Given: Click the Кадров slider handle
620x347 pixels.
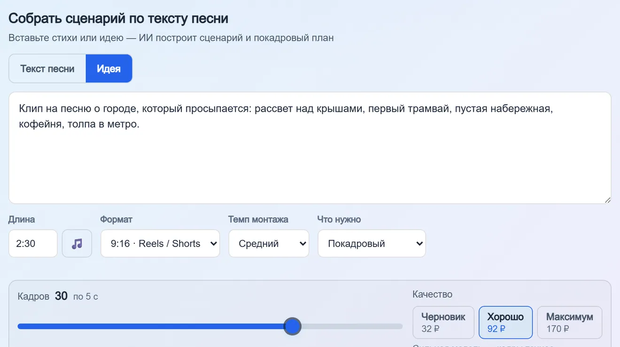Looking at the screenshot, I should (x=293, y=326).
